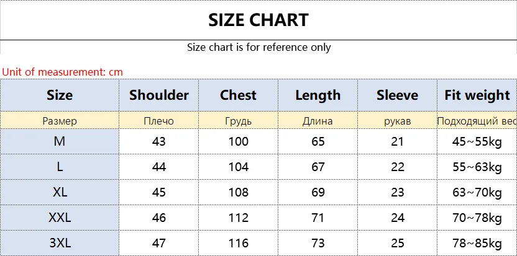The width and height of the screenshot is (517, 256).
Task: Click the M size row label
Action: [x=60, y=141]
